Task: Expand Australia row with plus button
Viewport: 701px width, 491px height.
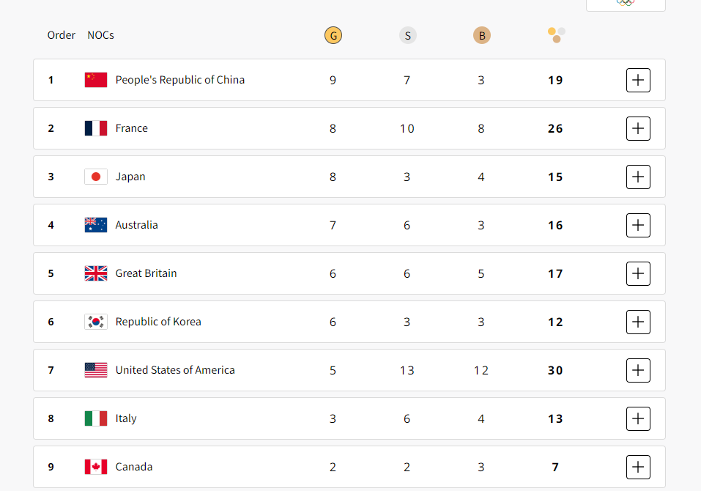Action: pyautogui.click(x=638, y=225)
